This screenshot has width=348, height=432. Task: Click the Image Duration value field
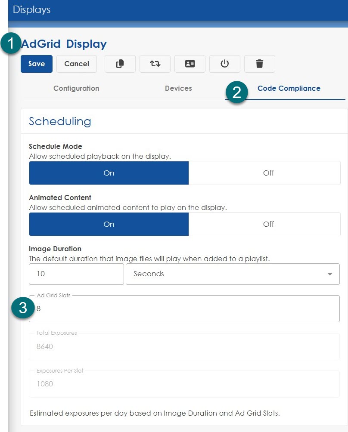(x=76, y=274)
